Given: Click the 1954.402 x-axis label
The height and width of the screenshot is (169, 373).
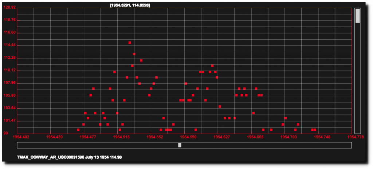Looking at the screenshot, I should click(x=21, y=137).
